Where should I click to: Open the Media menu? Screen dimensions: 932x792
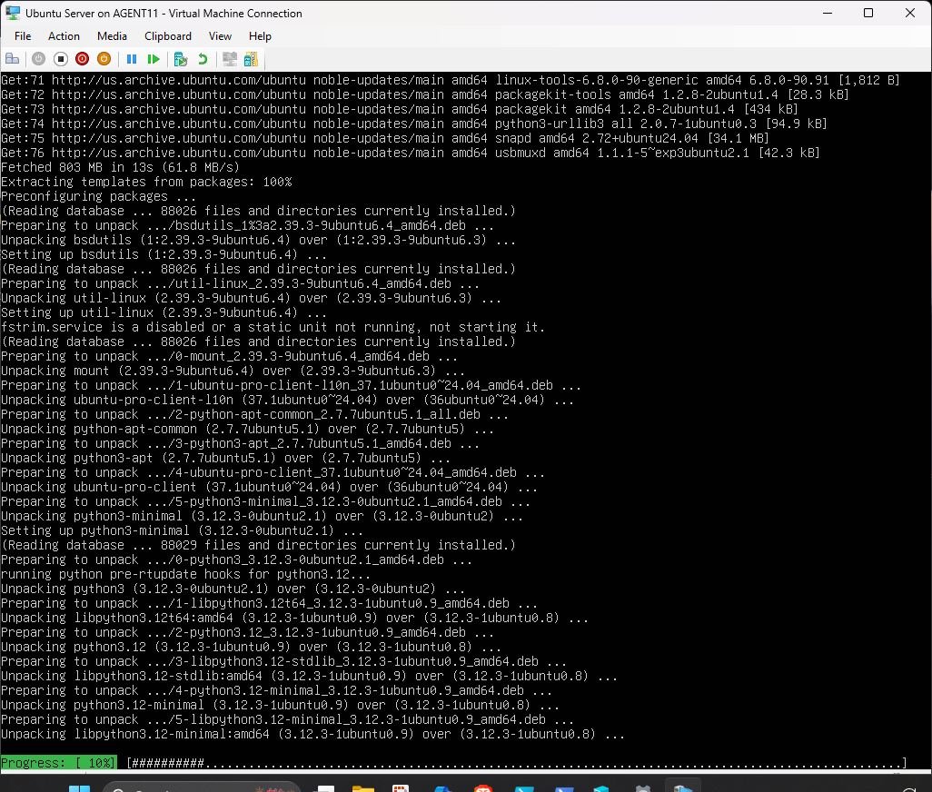tap(112, 36)
